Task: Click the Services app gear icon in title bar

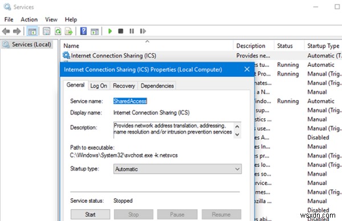Action: point(7,7)
